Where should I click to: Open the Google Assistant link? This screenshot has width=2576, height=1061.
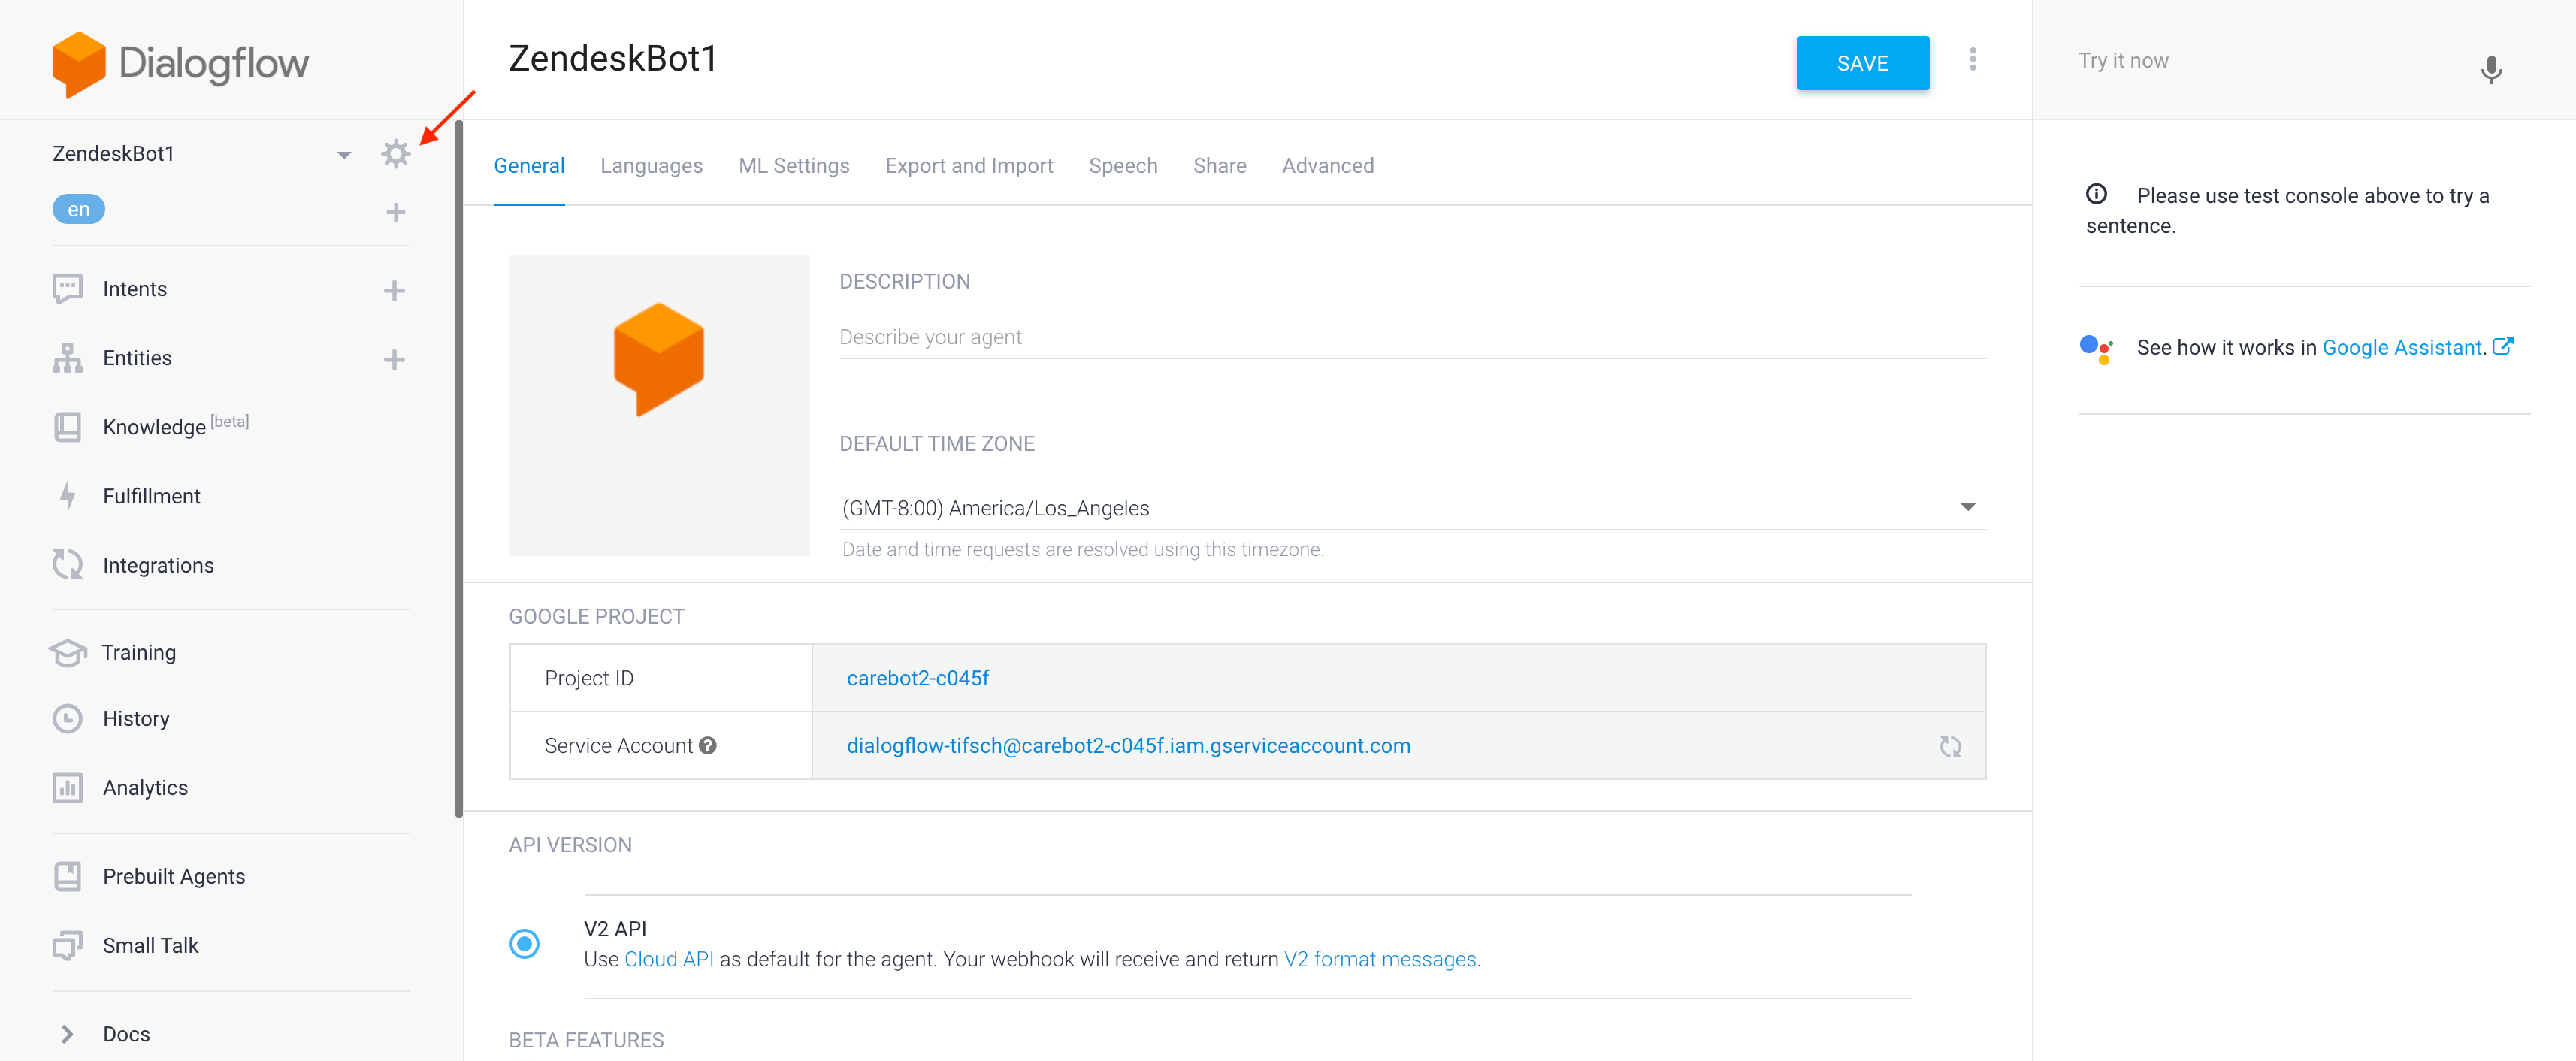[2402, 347]
